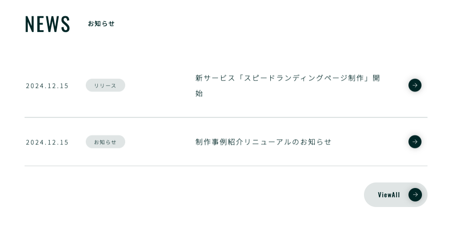Click the arrow icon inside ViewAll button
This screenshot has width=453, height=226.
pyautogui.click(x=415, y=195)
